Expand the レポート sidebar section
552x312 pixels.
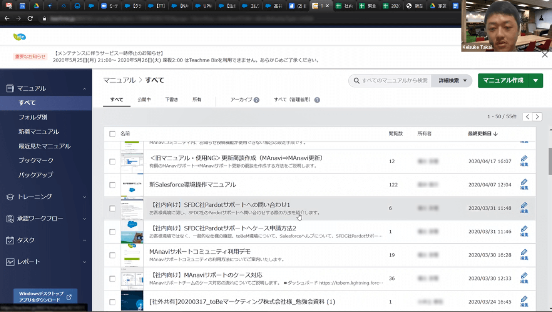84,262
